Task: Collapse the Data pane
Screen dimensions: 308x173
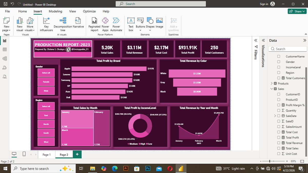Action: (x=305, y=40)
